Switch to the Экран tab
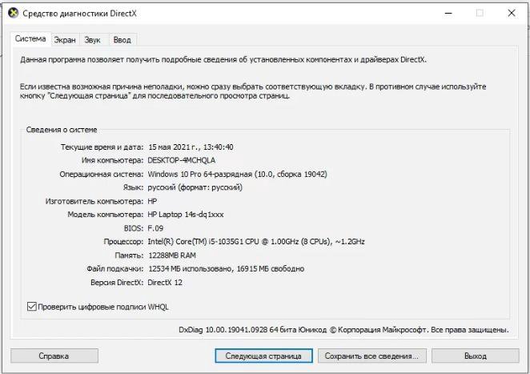The height and width of the screenshot is (374, 530). 65,39
